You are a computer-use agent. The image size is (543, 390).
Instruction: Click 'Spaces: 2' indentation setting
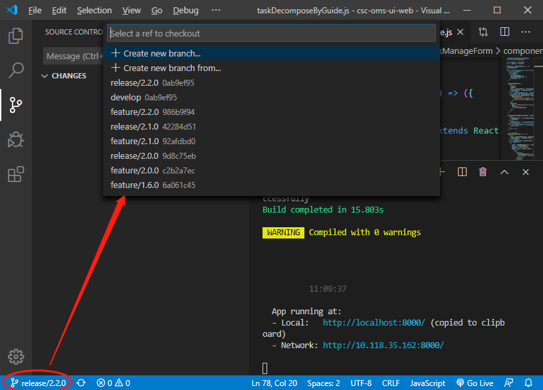point(324,383)
